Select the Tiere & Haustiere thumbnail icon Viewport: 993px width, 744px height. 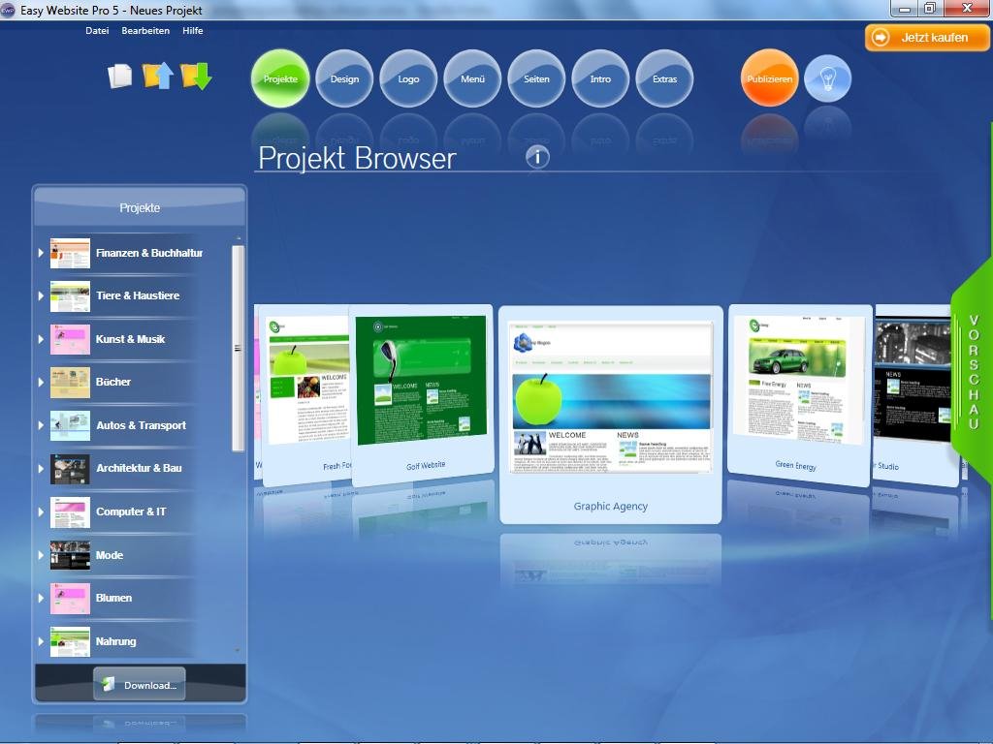tap(70, 296)
